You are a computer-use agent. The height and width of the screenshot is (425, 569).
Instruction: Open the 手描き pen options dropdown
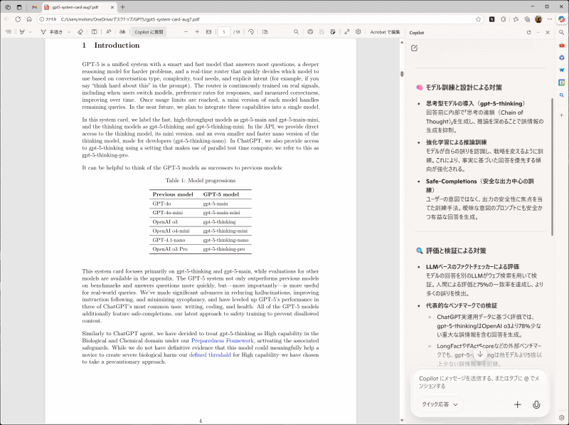click(x=68, y=32)
